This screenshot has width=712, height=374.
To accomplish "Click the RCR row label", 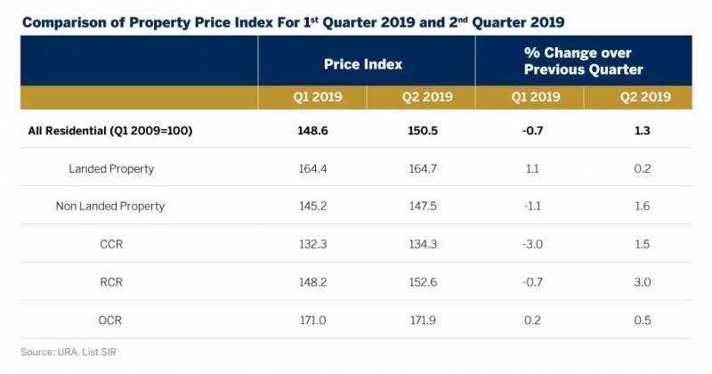I will [110, 280].
